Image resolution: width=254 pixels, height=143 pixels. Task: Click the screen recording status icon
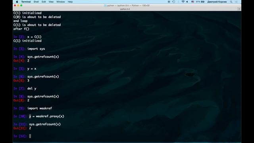point(169,2)
